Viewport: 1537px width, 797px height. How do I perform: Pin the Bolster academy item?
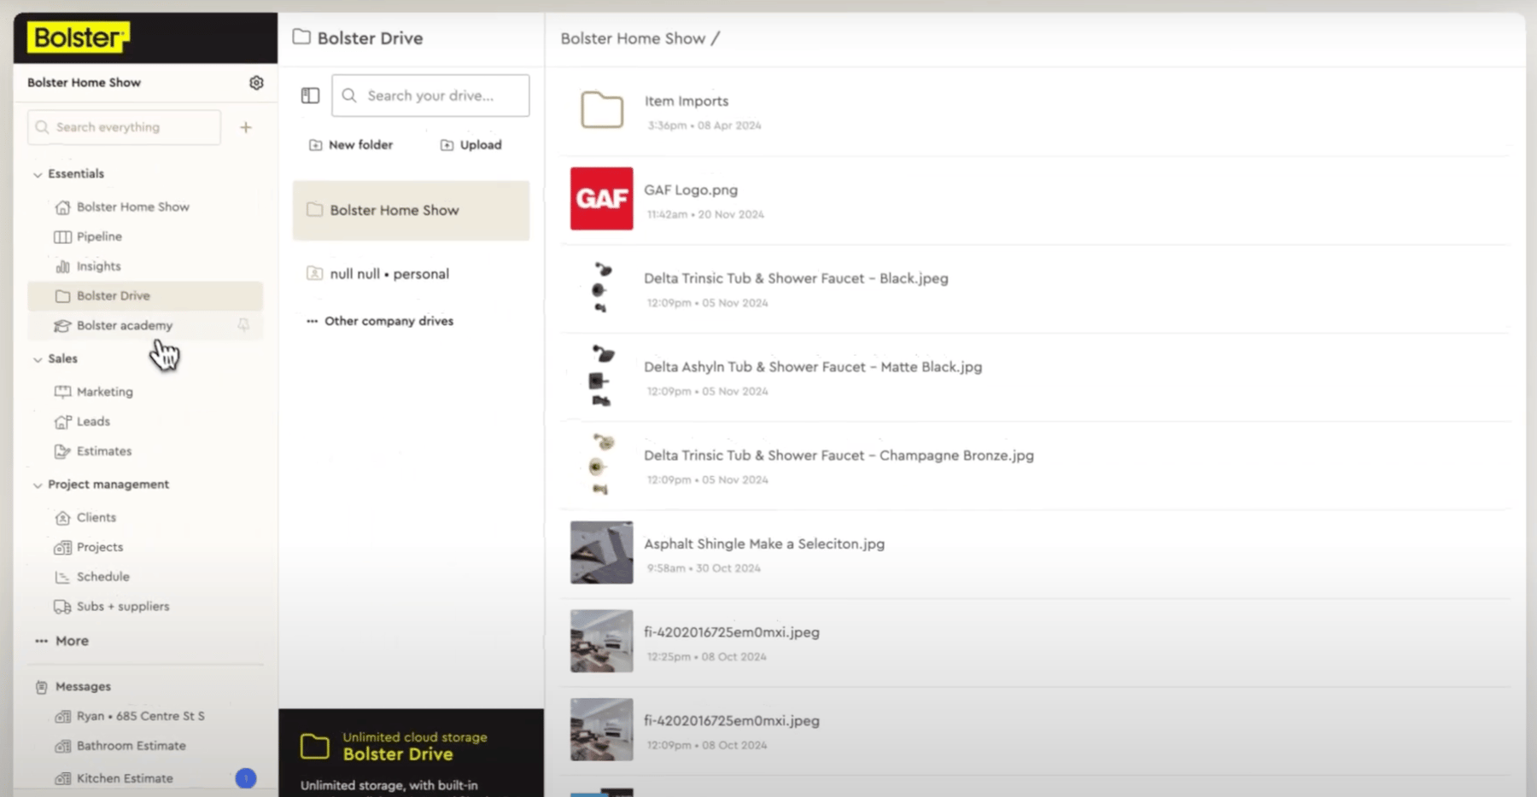tap(243, 325)
